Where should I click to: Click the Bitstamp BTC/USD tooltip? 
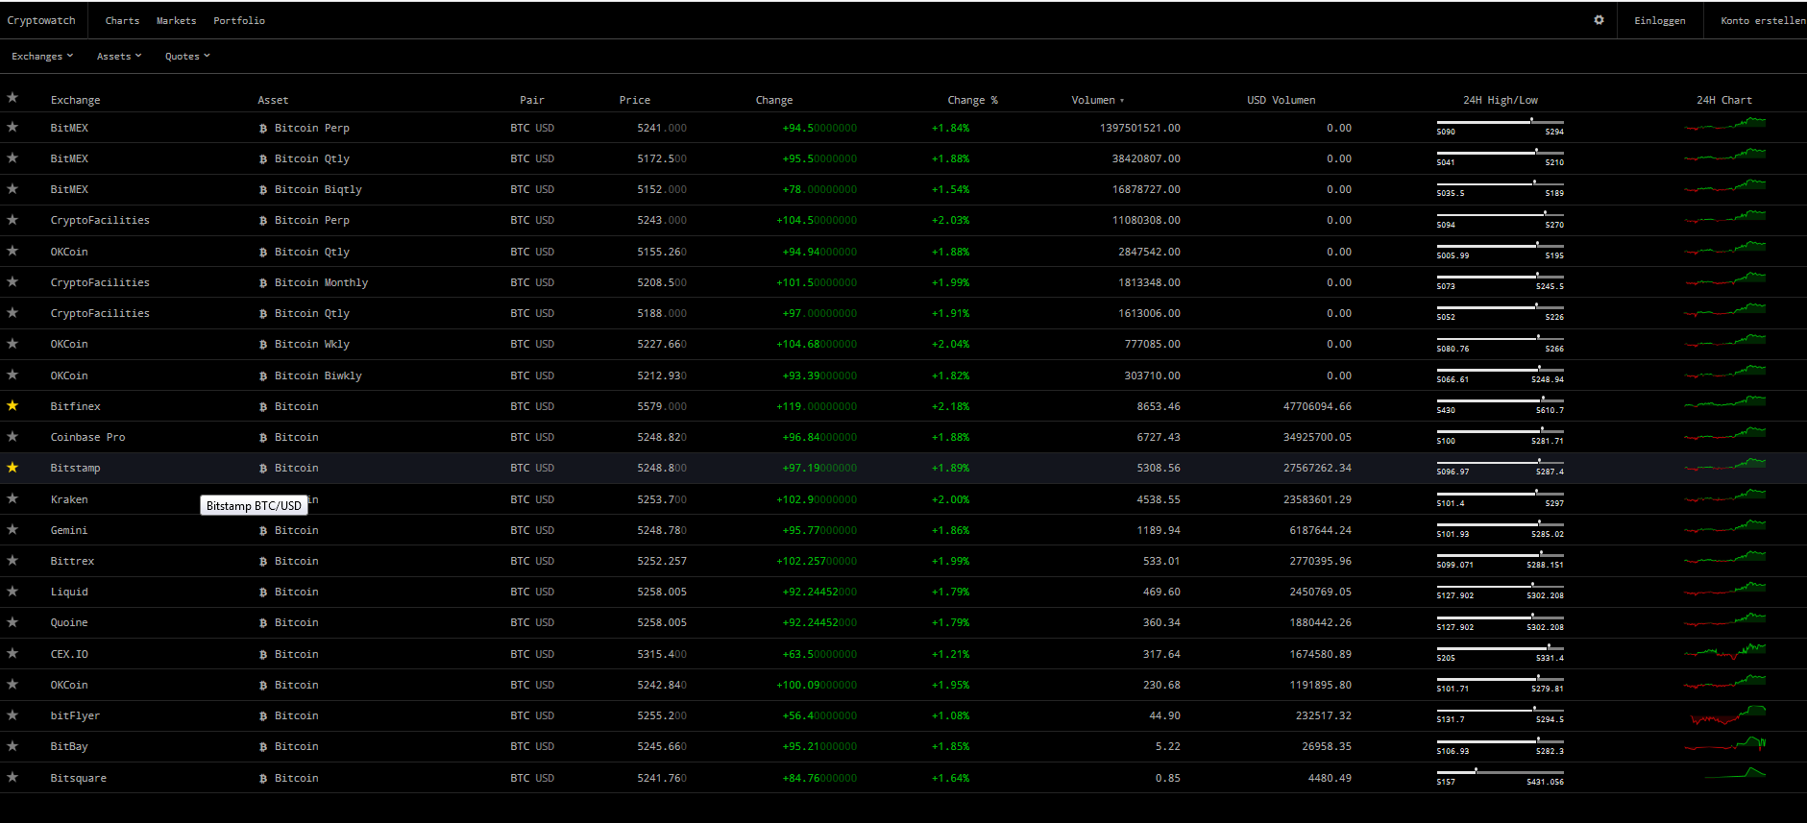pyautogui.click(x=254, y=505)
